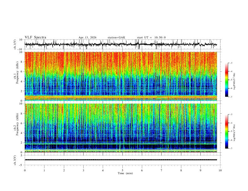The height and width of the screenshot is (191, 248).
Task: Click the '8' kHz tick of ch.1 spectrogram
Action: (22, 62)
